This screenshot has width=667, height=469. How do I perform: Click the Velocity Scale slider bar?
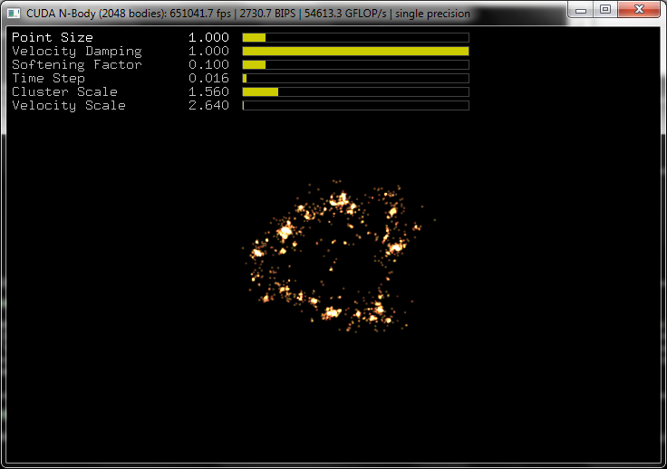pos(355,106)
